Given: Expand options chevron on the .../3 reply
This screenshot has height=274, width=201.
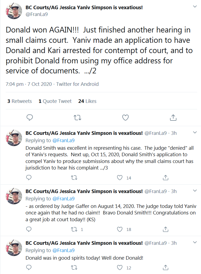Looking at the screenshot, I should pyautogui.click(x=195, y=132).
